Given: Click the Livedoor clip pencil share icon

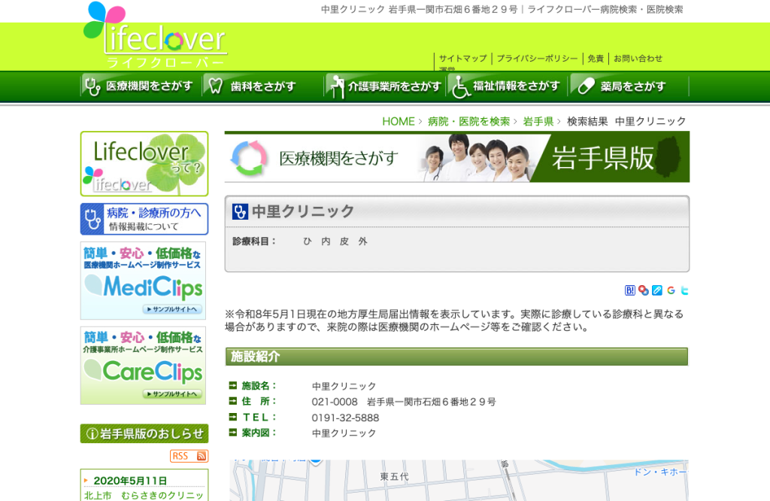Looking at the screenshot, I should [x=657, y=290].
